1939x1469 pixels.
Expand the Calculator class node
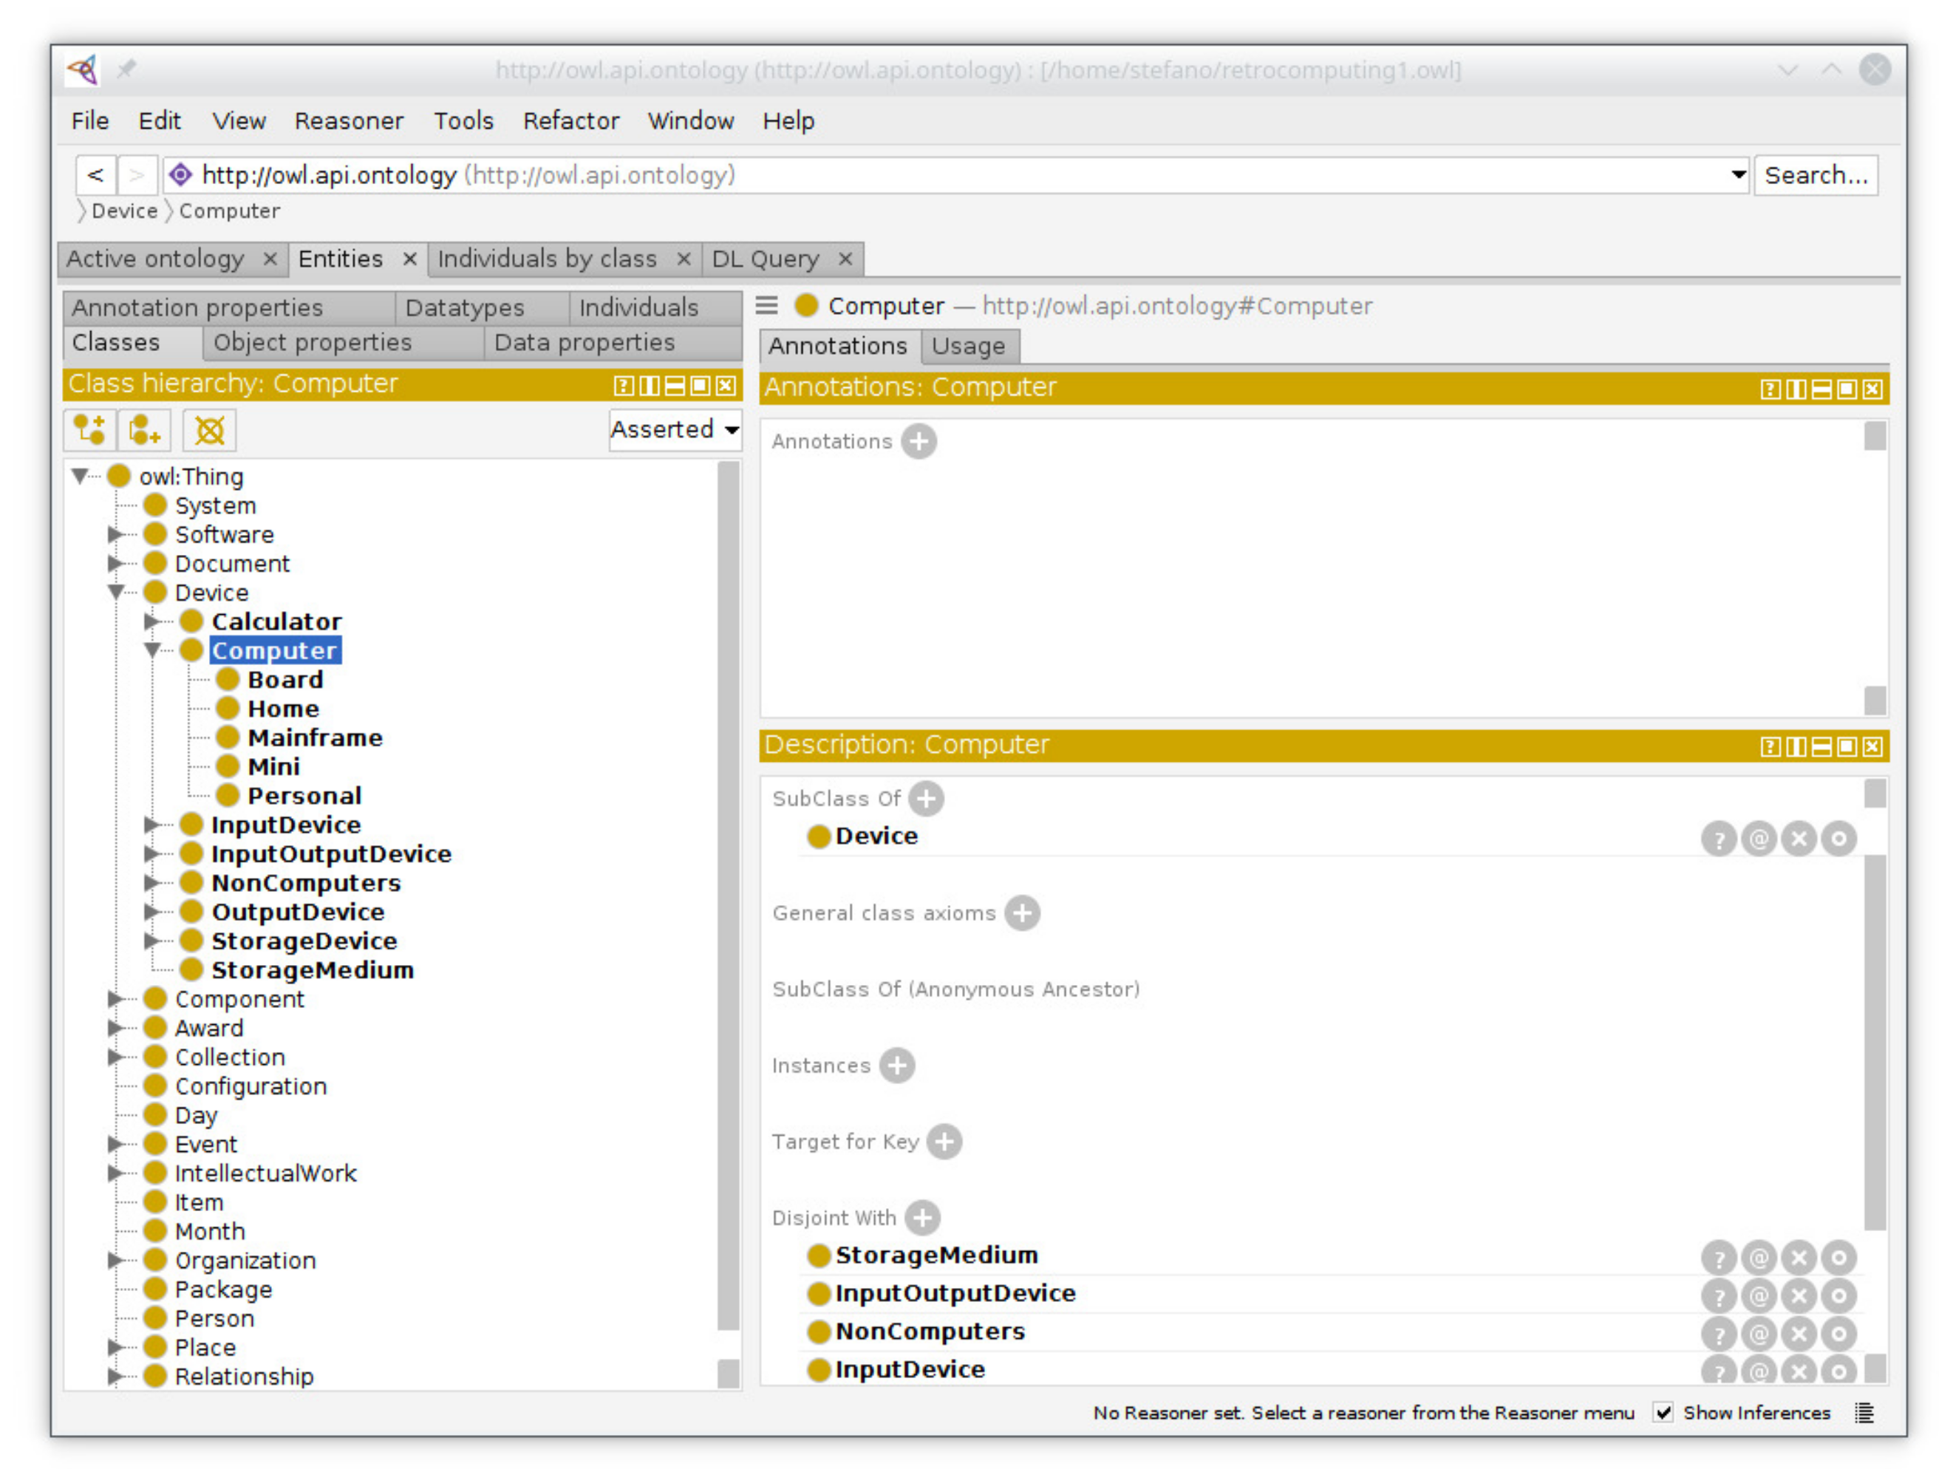click(151, 621)
